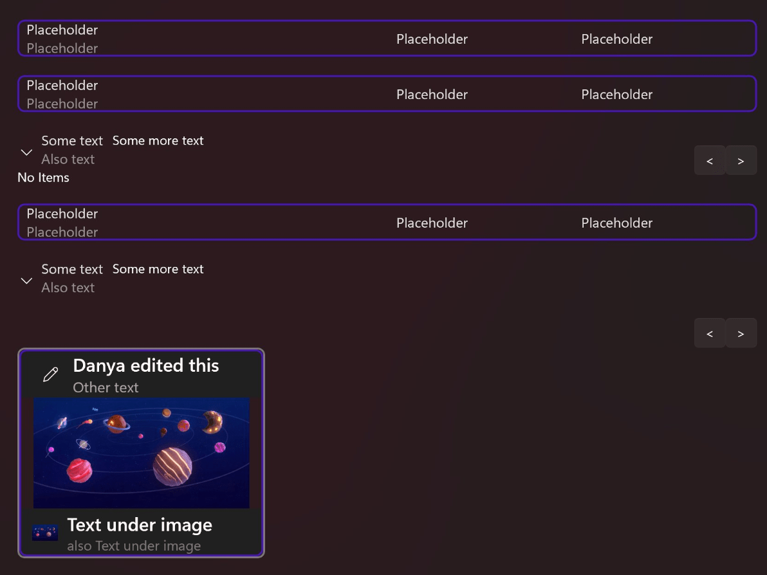The image size is (767, 575).
Task: Click the Other text subtitle under Danya edited this
Action: pyautogui.click(x=106, y=387)
